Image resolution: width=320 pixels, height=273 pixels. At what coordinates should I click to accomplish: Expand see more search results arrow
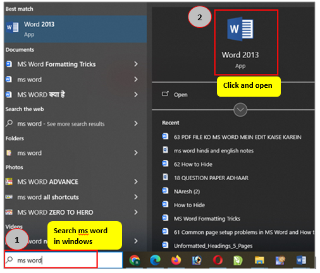136,123
